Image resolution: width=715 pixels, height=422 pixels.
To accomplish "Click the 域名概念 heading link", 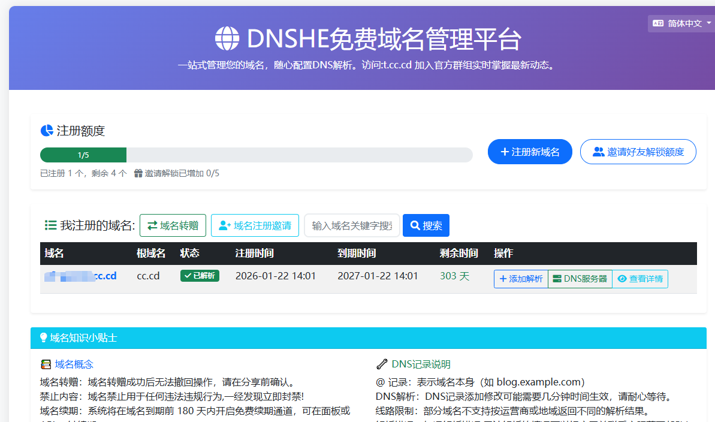I will 74,364.
